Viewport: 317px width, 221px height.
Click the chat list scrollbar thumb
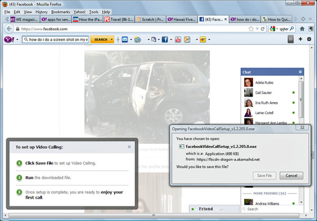click(x=301, y=99)
